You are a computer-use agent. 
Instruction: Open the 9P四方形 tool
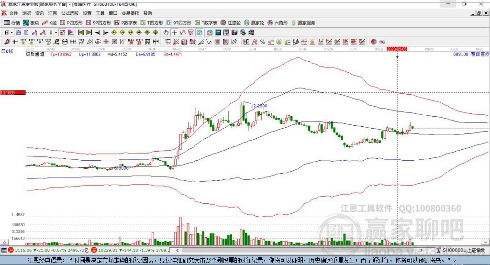click(99, 23)
